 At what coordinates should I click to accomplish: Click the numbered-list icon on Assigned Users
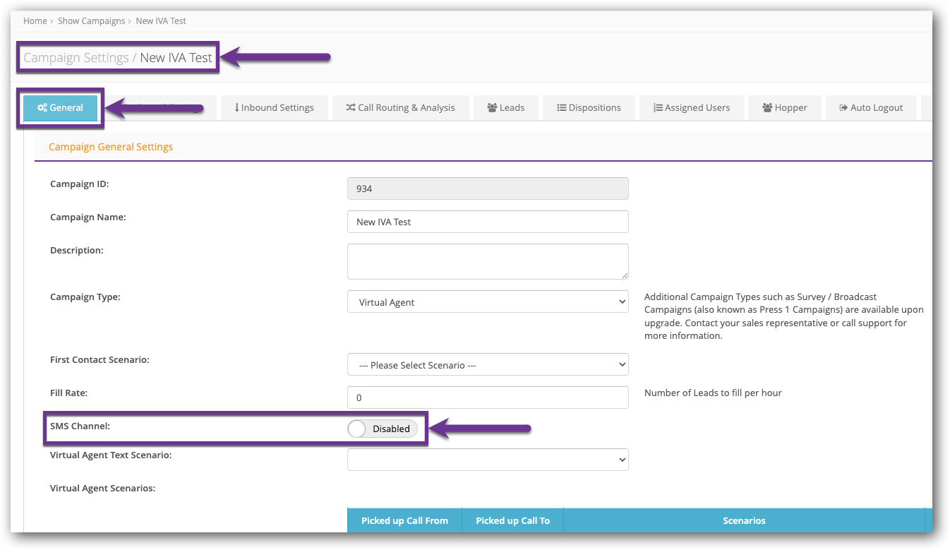[658, 108]
